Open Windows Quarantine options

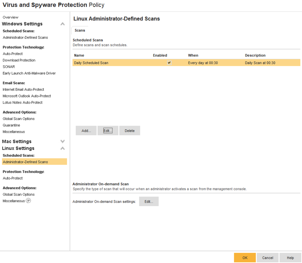[11, 125]
